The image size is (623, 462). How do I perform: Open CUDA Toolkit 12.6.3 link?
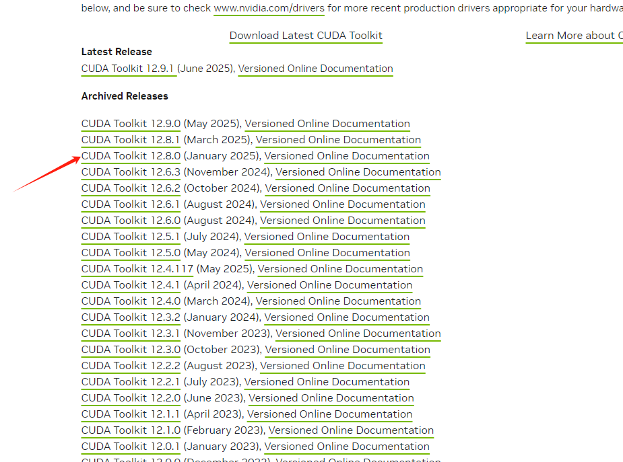click(x=131, y=171)
